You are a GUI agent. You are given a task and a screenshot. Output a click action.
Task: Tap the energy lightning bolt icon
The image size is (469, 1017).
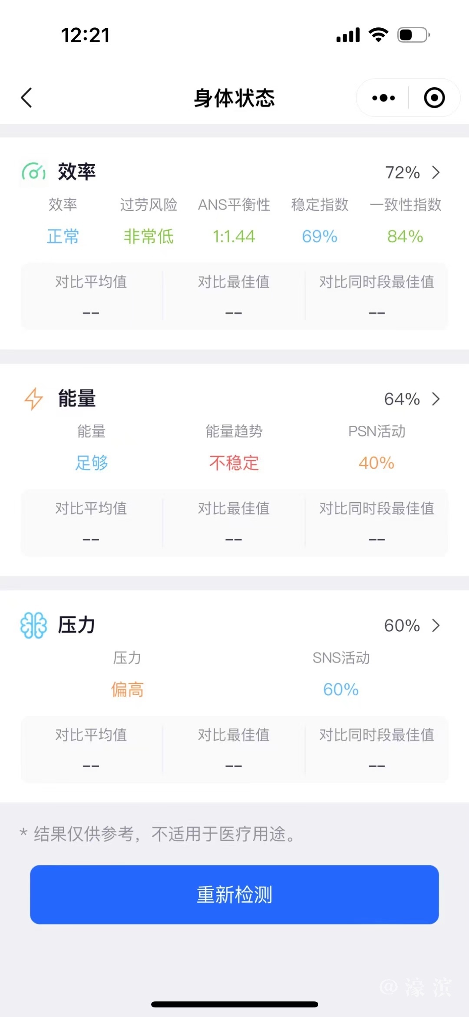pyautogui.click(x=33, y=399)
